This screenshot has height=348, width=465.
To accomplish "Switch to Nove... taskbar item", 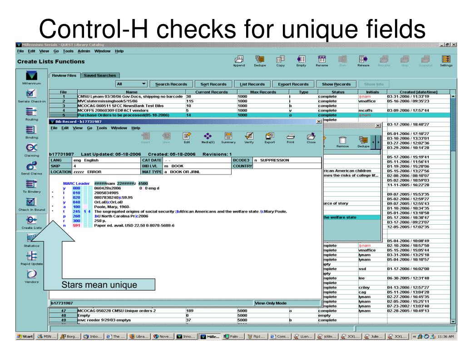I will coord(163,337).
